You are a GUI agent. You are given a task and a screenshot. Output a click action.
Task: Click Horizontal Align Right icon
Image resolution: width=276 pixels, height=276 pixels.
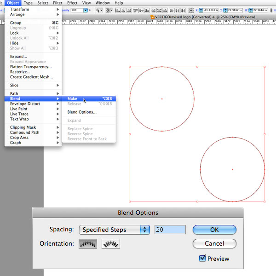129,11
